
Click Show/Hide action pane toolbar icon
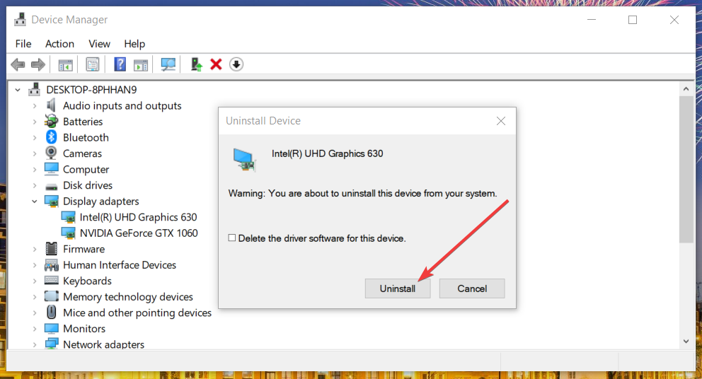click(141, 65)
